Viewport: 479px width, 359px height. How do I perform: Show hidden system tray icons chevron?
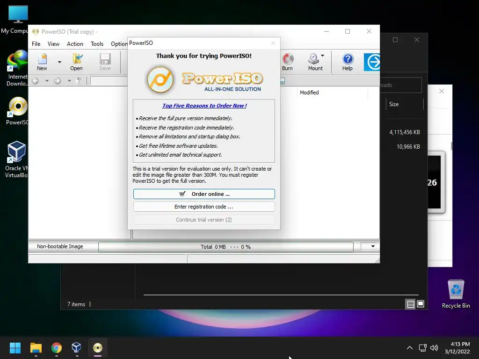pyautogui.click(x=410, y=348)
